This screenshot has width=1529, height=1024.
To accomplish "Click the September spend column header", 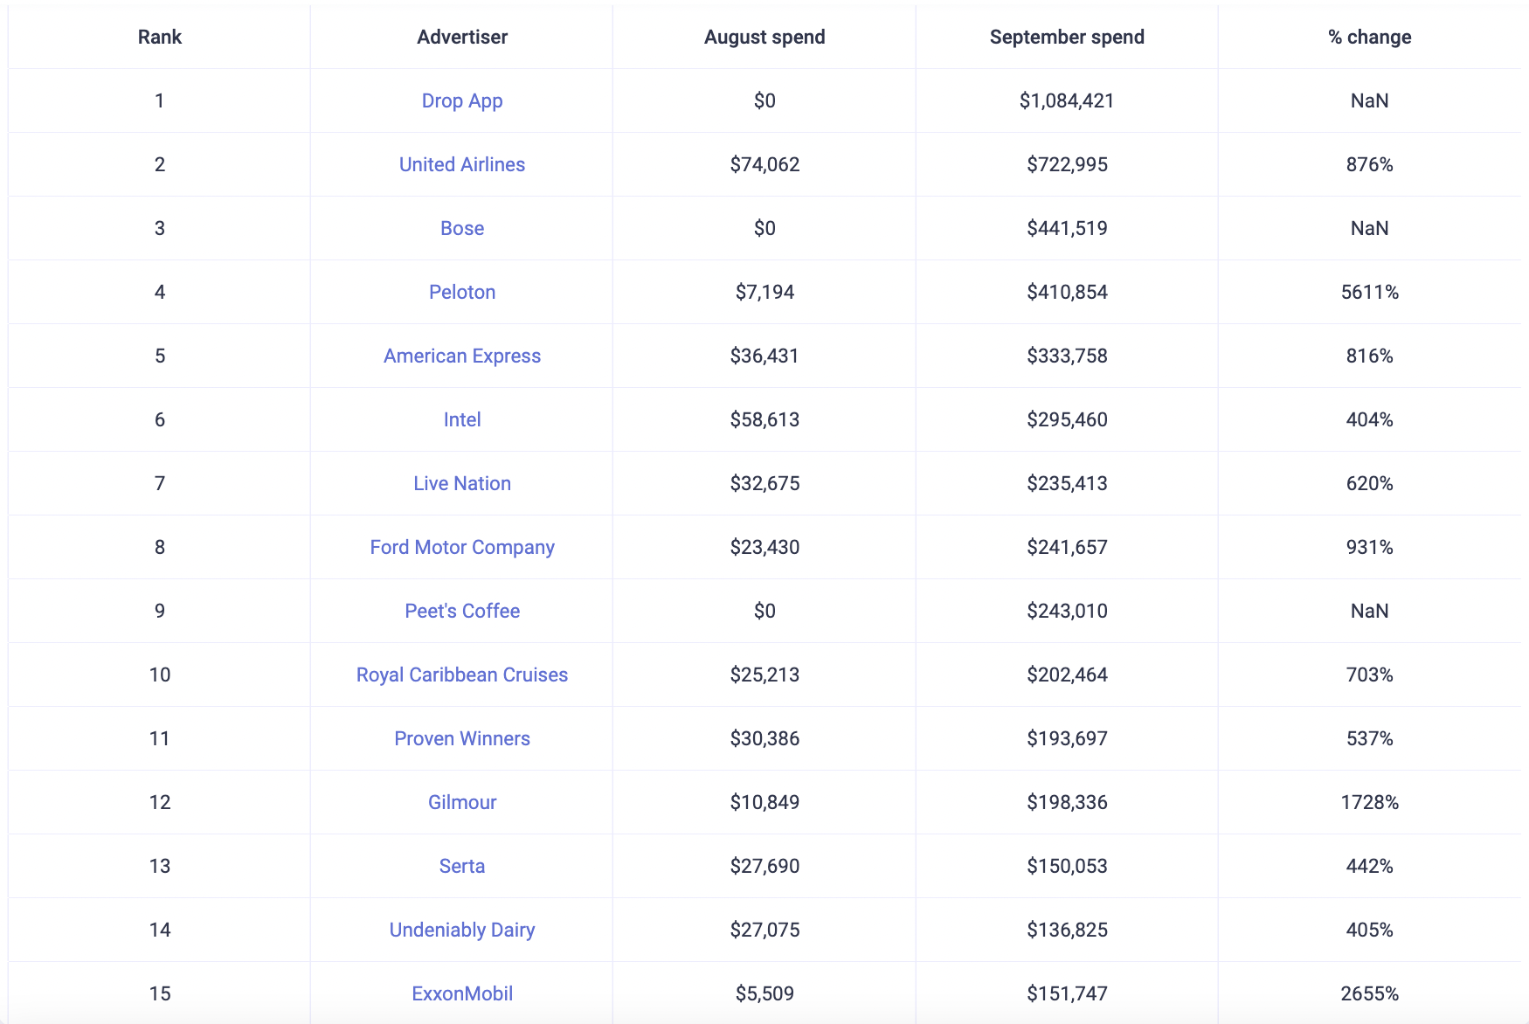I will 1067,37.
